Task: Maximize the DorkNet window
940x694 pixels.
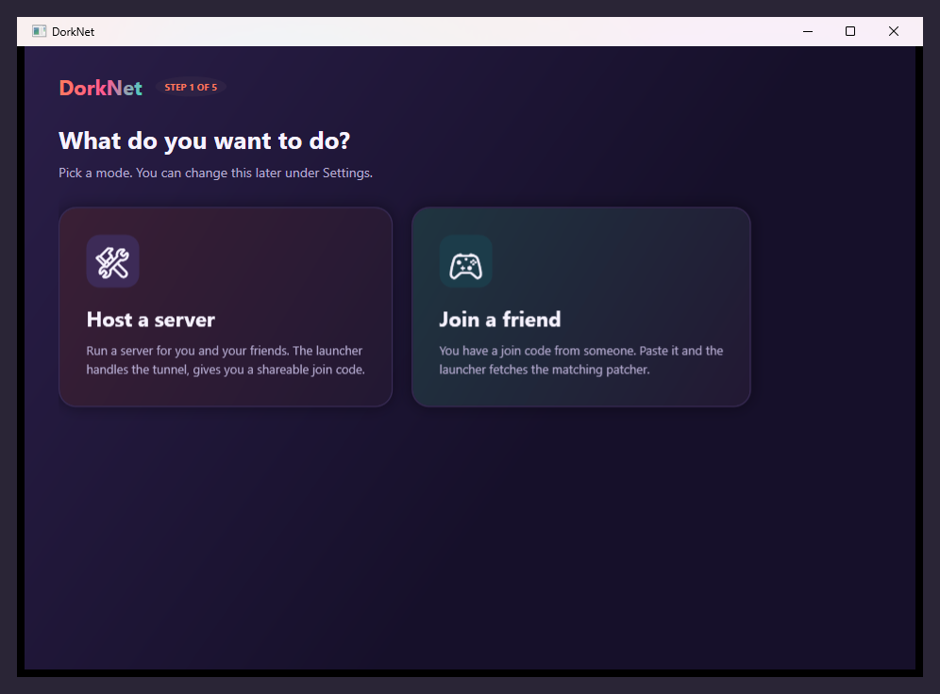Action: pyautogui.click(x=850, y=31)
